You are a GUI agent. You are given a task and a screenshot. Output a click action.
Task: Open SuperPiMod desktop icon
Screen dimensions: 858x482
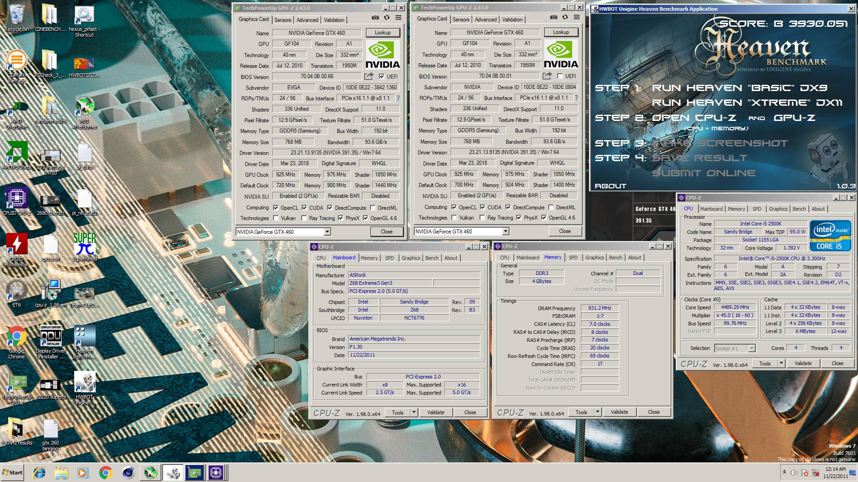click(84, 247)
